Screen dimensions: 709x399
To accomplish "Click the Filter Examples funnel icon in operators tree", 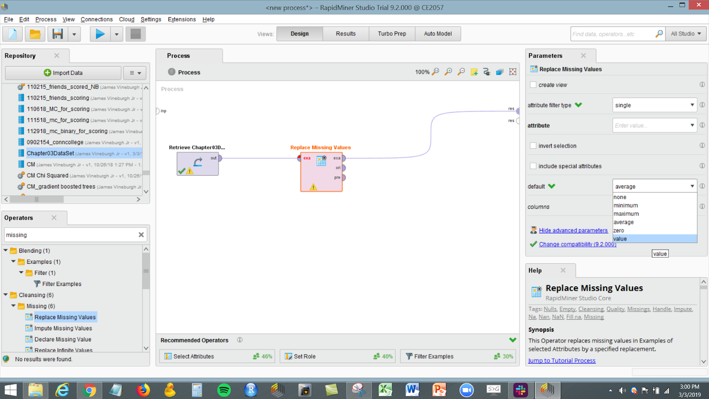I will coord(37,284).
